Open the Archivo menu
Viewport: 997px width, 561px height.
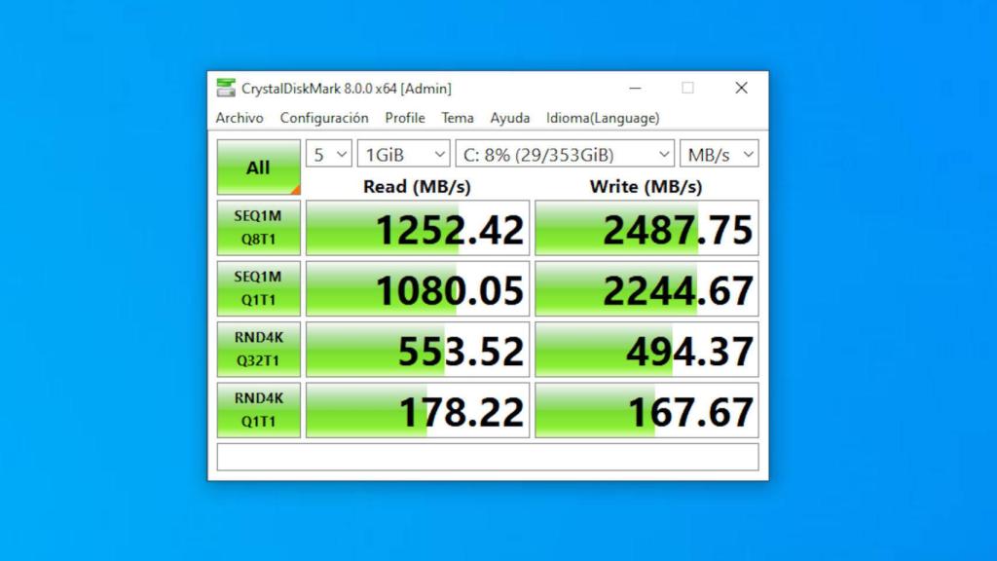coord(239,118)
